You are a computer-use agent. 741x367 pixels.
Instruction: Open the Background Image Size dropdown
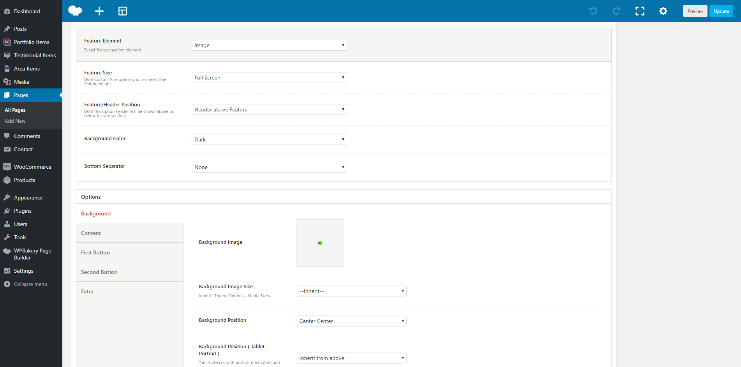click(351, 291)
